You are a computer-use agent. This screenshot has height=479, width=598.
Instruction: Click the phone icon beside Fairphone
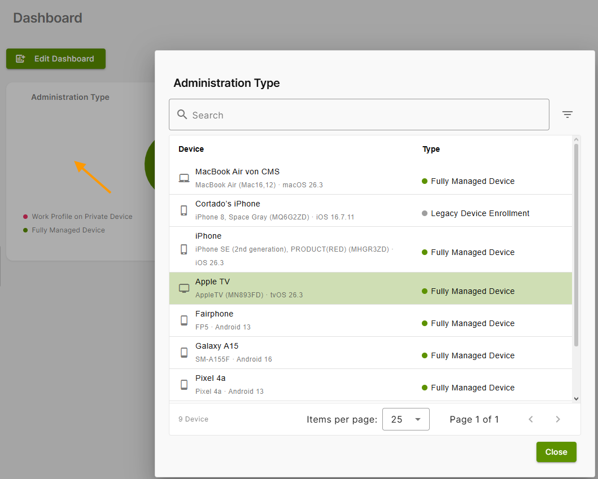pos(184,320)
